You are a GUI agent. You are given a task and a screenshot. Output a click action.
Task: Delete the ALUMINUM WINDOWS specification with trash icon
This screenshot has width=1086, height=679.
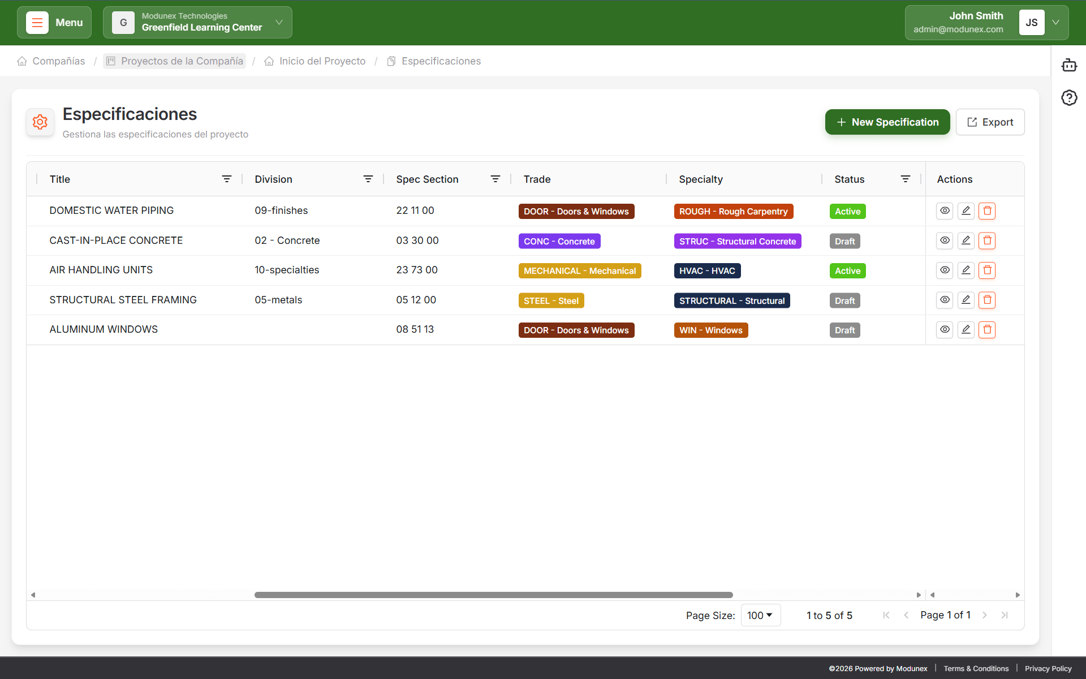pos(986,329)
